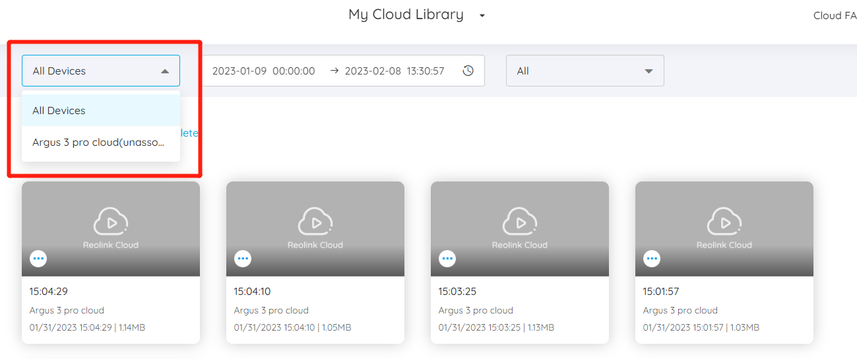Click details text 01/31/2023 15:03:25 | 1.13MB
The width and height of the screenshot is (857, 359).
(x=496, y=327)
